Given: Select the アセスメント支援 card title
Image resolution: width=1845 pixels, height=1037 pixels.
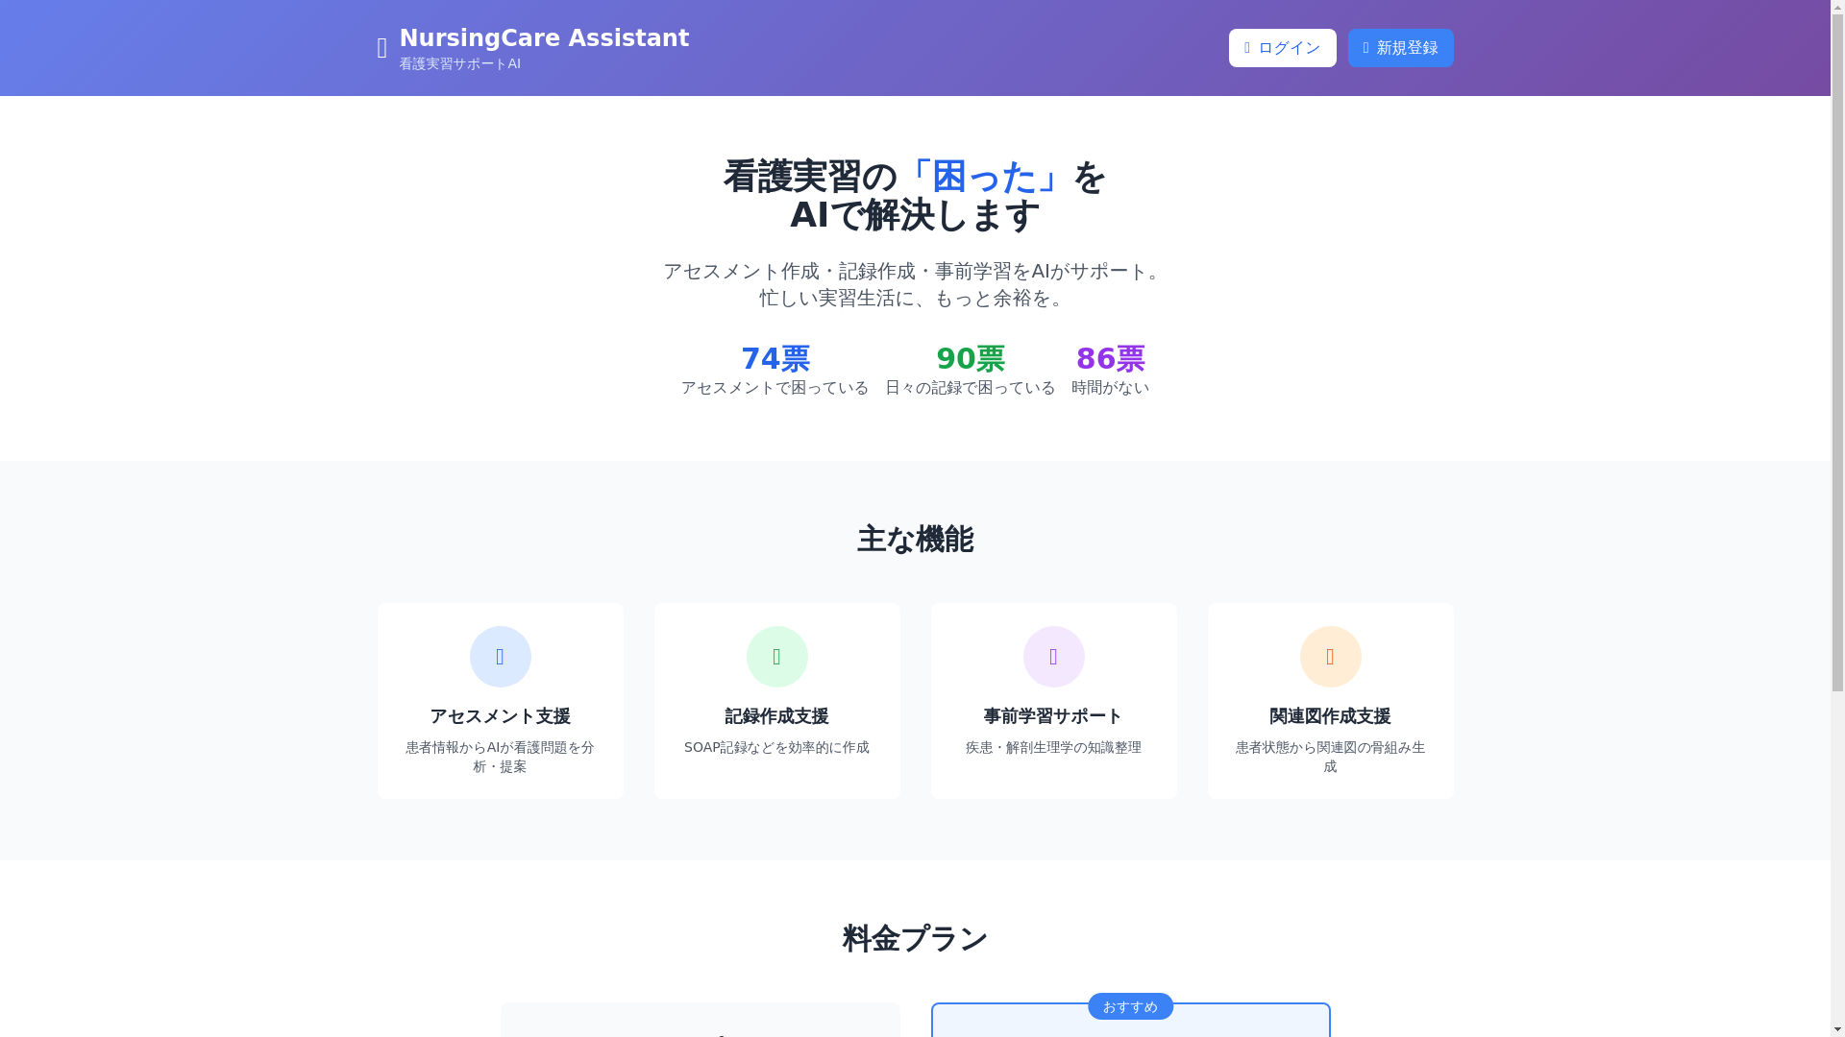Looking at the screenshot, I should click(500, 716).
